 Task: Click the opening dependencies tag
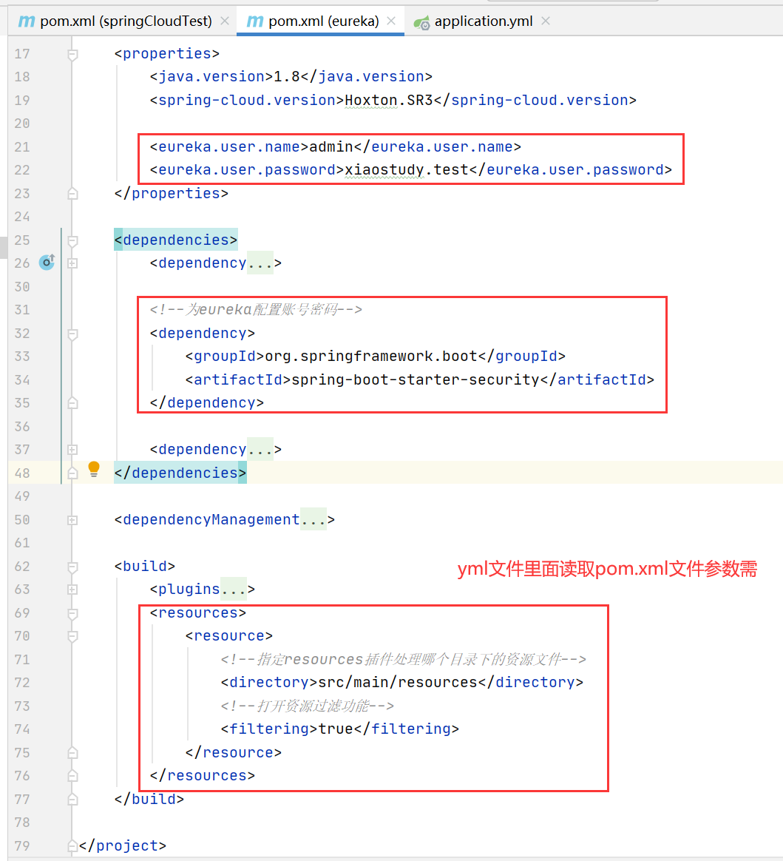tap(175, 240)
